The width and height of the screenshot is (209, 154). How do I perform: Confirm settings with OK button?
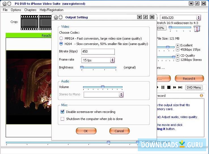(86, 131)
